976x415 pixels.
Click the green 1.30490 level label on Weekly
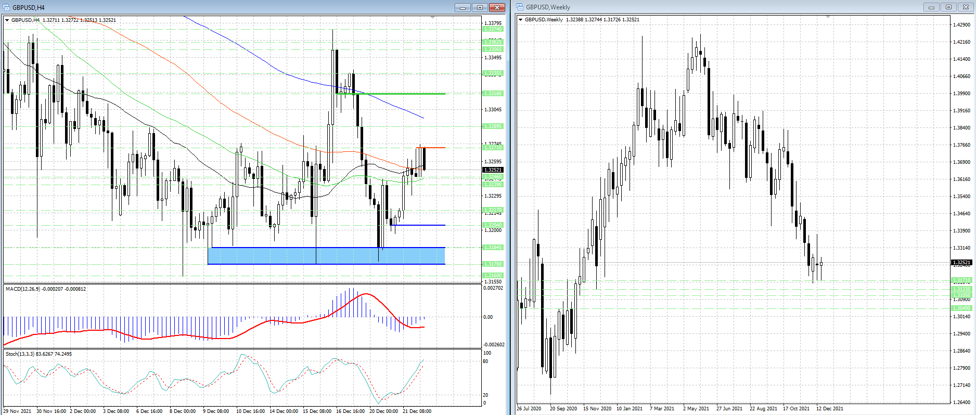click(x=961, y=308)
